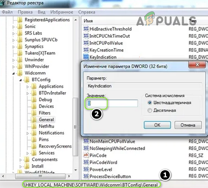Select the PinCode value name
The image size is (208, 188).
98,155
